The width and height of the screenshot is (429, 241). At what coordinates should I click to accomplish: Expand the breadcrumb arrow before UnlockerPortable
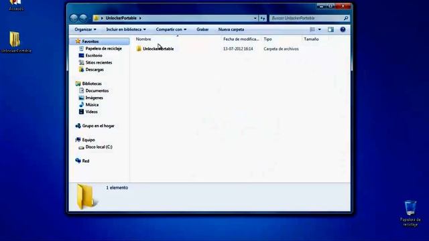102,18
